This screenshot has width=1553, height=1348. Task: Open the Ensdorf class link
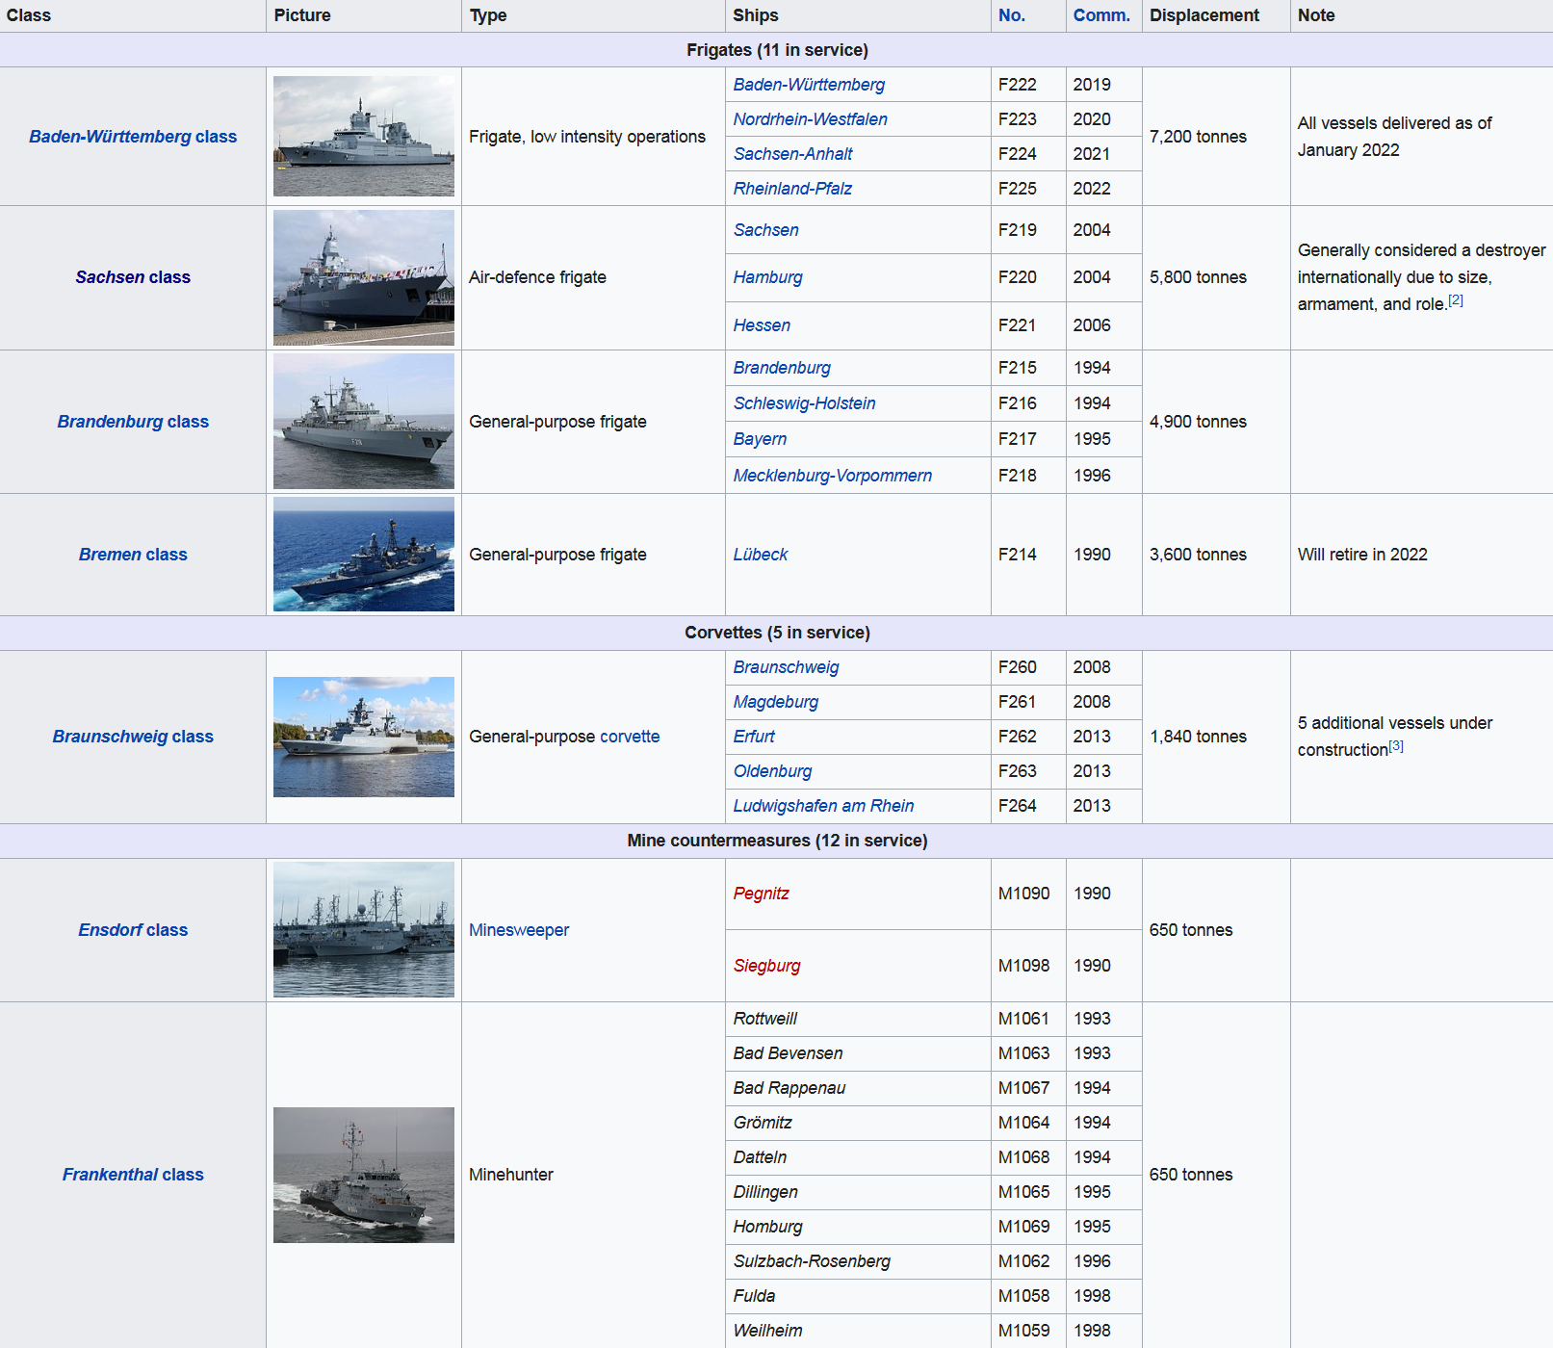click(x=133, y=930)
